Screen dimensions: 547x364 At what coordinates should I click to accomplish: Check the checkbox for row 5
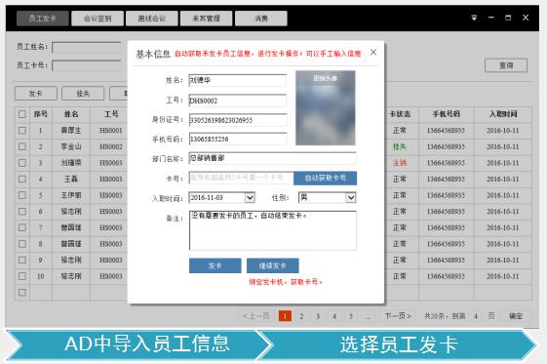[x=22, y=195]
